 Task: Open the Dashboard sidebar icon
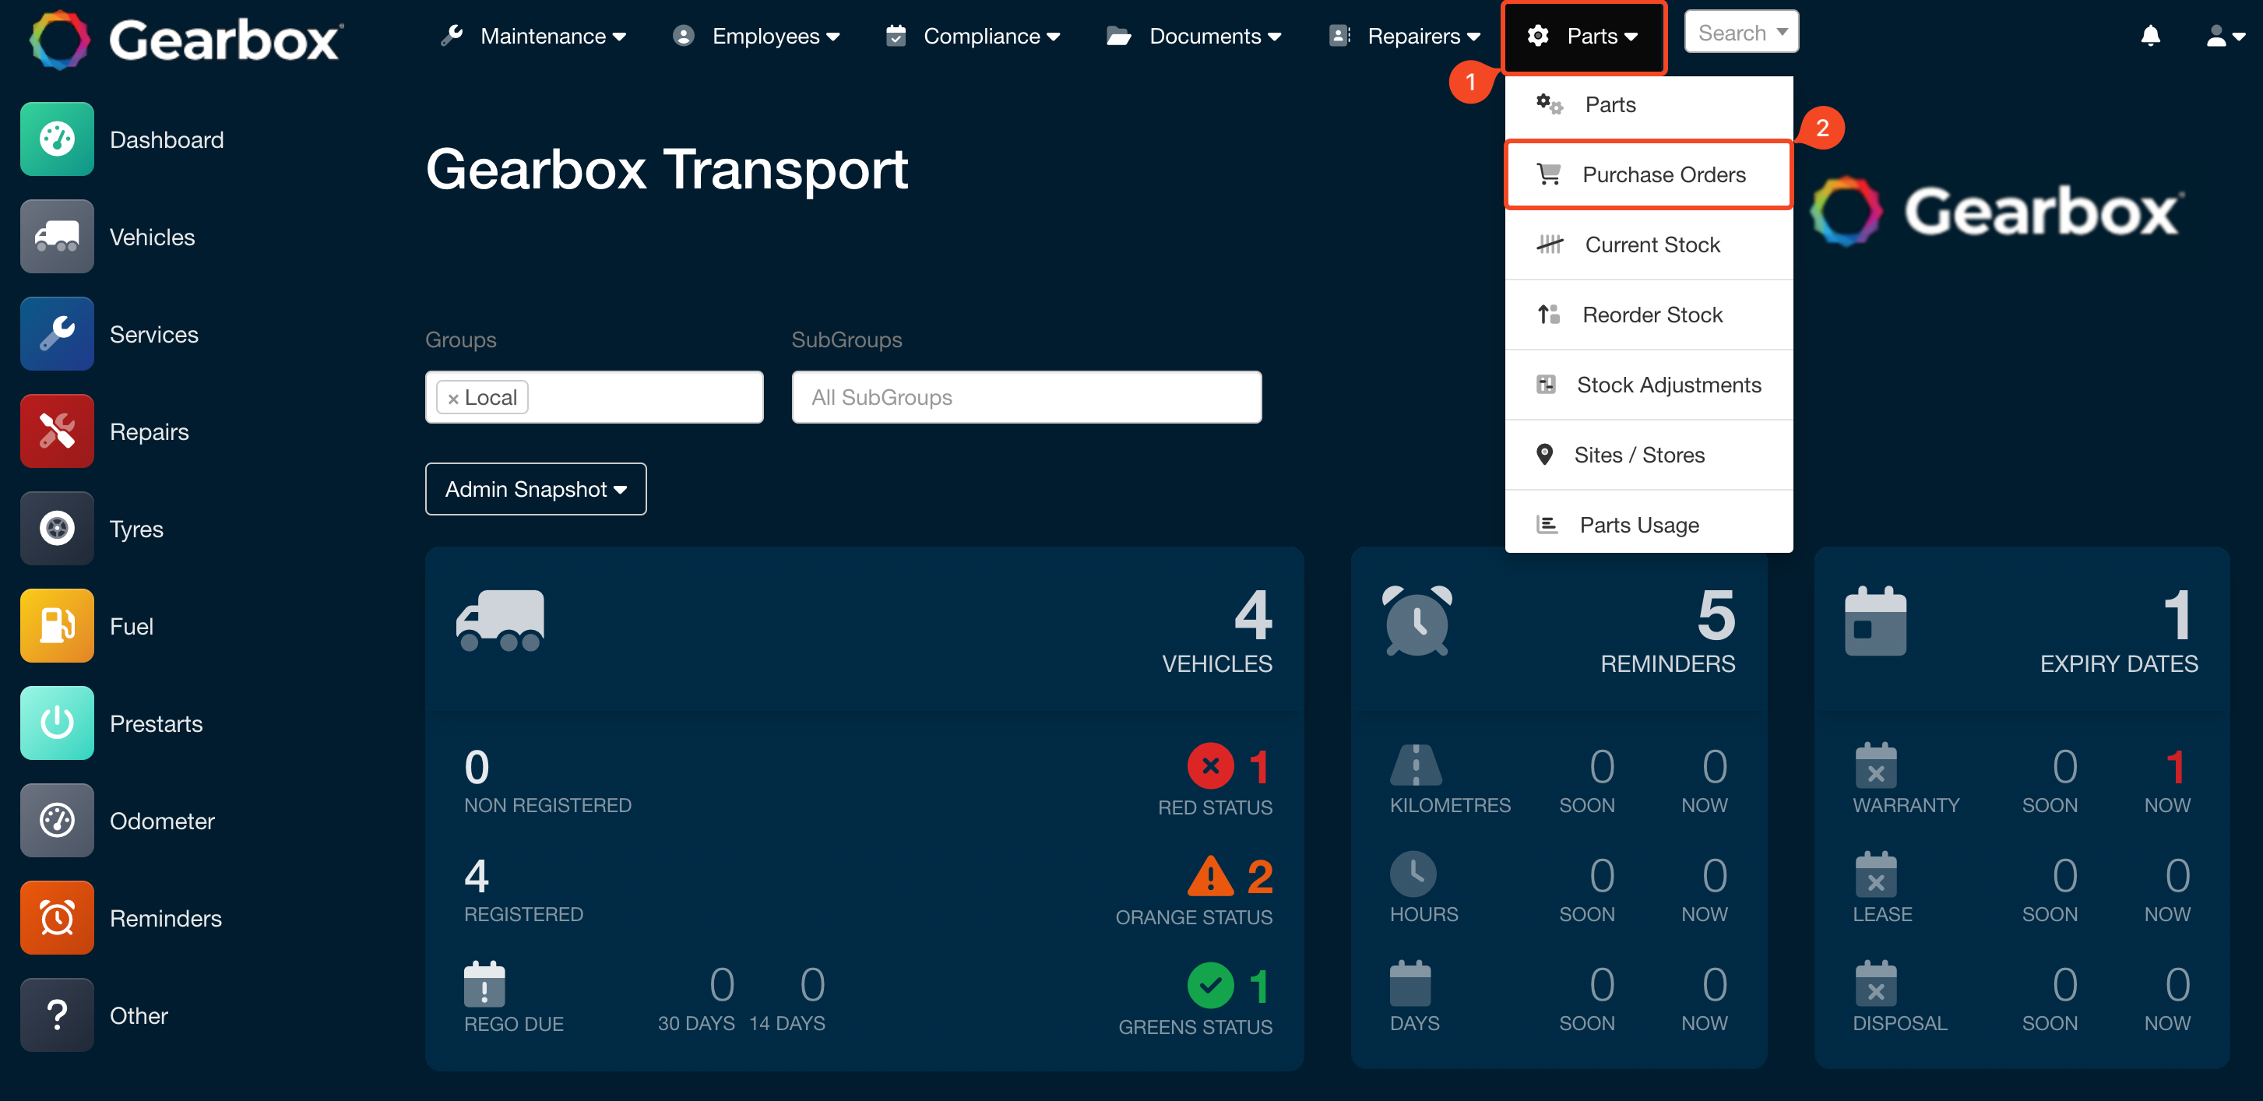pyautogui.click(x=57, y=139)
